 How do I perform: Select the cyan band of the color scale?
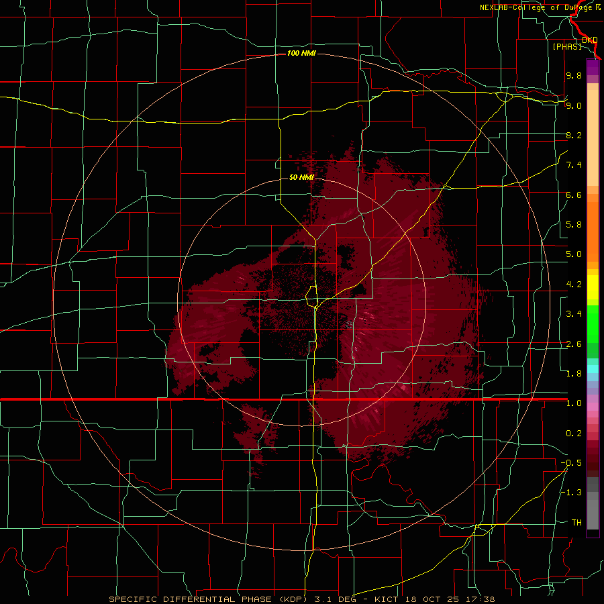[593, 369]
